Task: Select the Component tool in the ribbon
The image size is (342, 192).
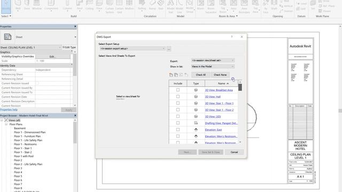Action: 51,5
